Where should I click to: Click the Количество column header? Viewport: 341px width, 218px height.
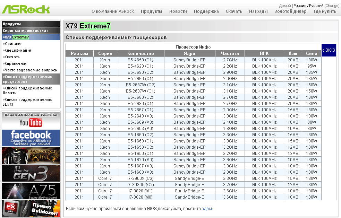140,53
